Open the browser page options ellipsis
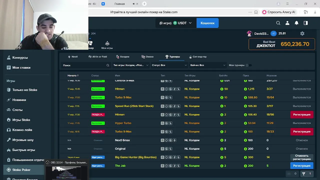The image size is (320, 180). [x=250, y=12]
